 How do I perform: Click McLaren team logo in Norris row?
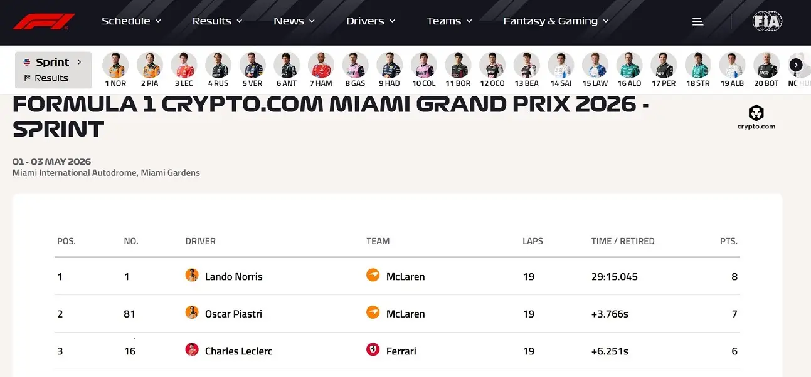point(373,275)
